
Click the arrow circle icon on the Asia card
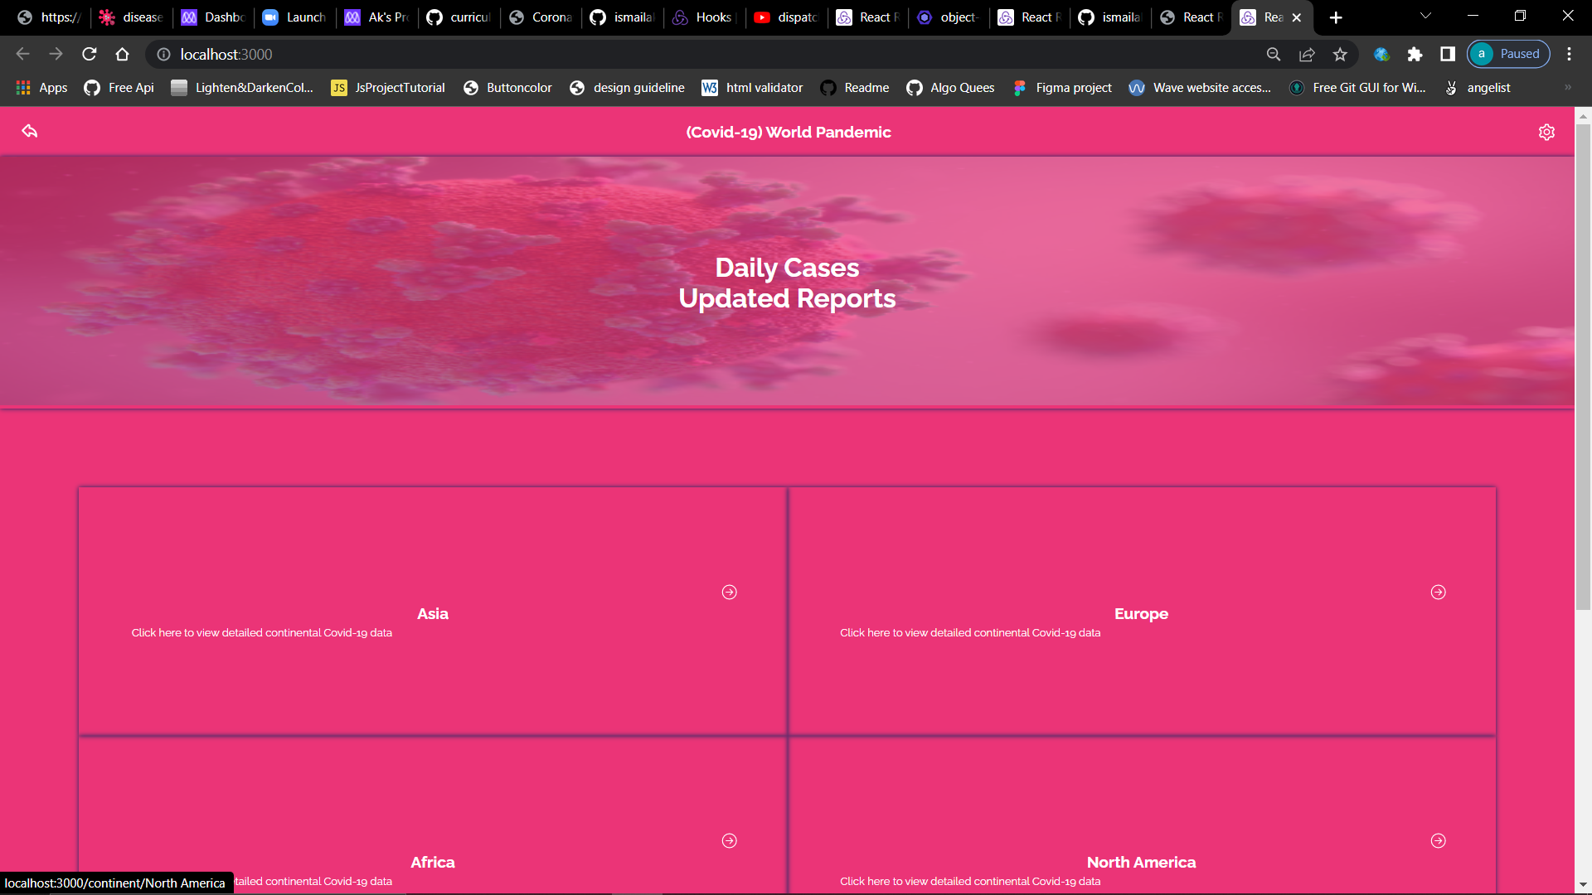730,592
